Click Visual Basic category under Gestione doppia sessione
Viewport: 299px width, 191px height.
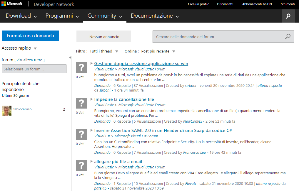coord(104,69)
